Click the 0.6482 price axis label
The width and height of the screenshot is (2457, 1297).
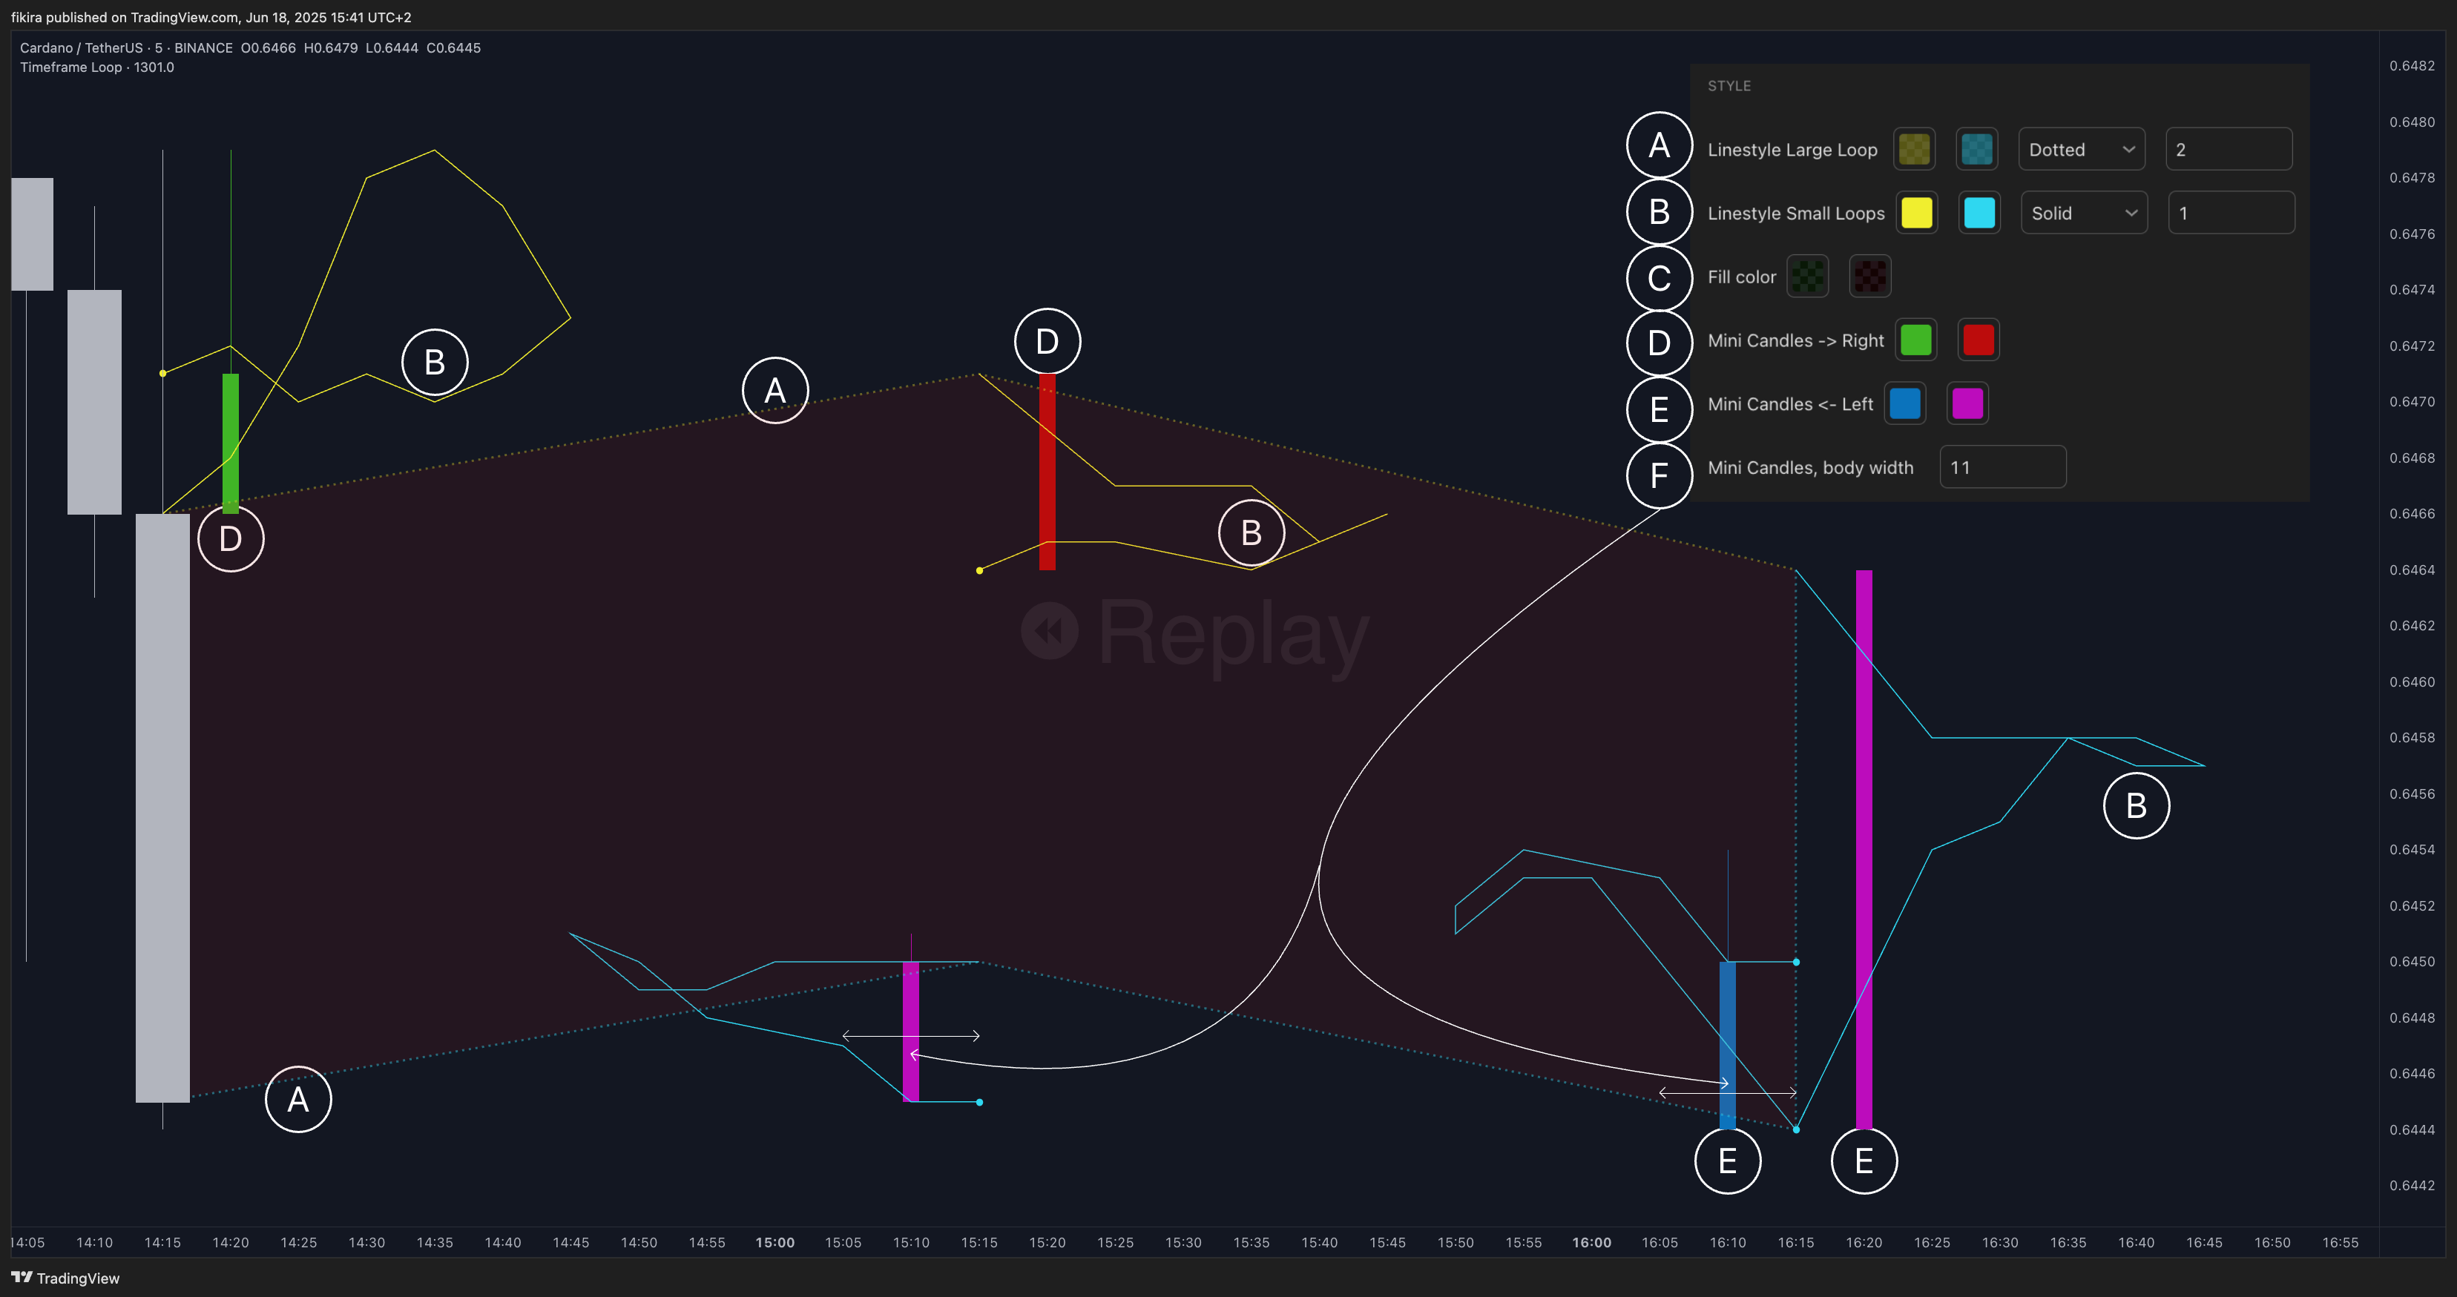[x=2411, y=66]
